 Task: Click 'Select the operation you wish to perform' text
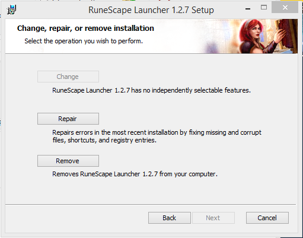pos(84,41)
